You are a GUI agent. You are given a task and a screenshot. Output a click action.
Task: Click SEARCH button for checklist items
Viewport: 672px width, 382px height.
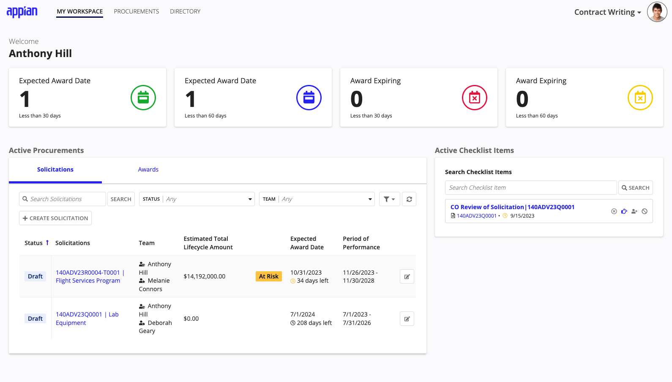[x=636, y=188]
